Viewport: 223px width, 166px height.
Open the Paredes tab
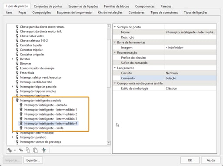[166, 7]
